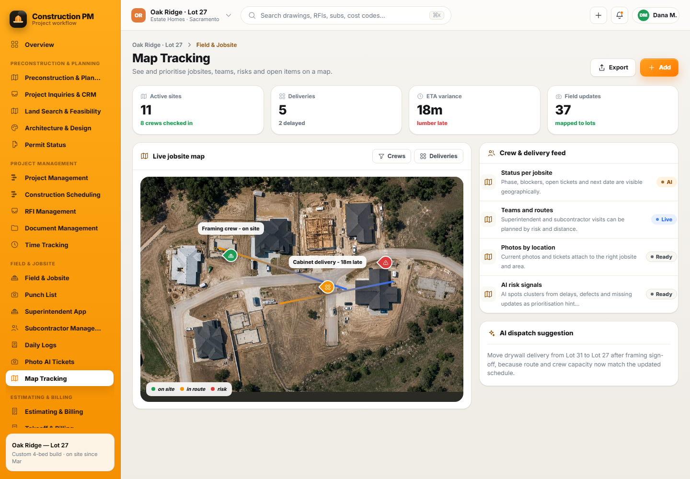The image size is (690, 479).
Task: Click the AI dispatch suggestion sparkle icon
Action: pyautogui.click(x=492, y=333)
